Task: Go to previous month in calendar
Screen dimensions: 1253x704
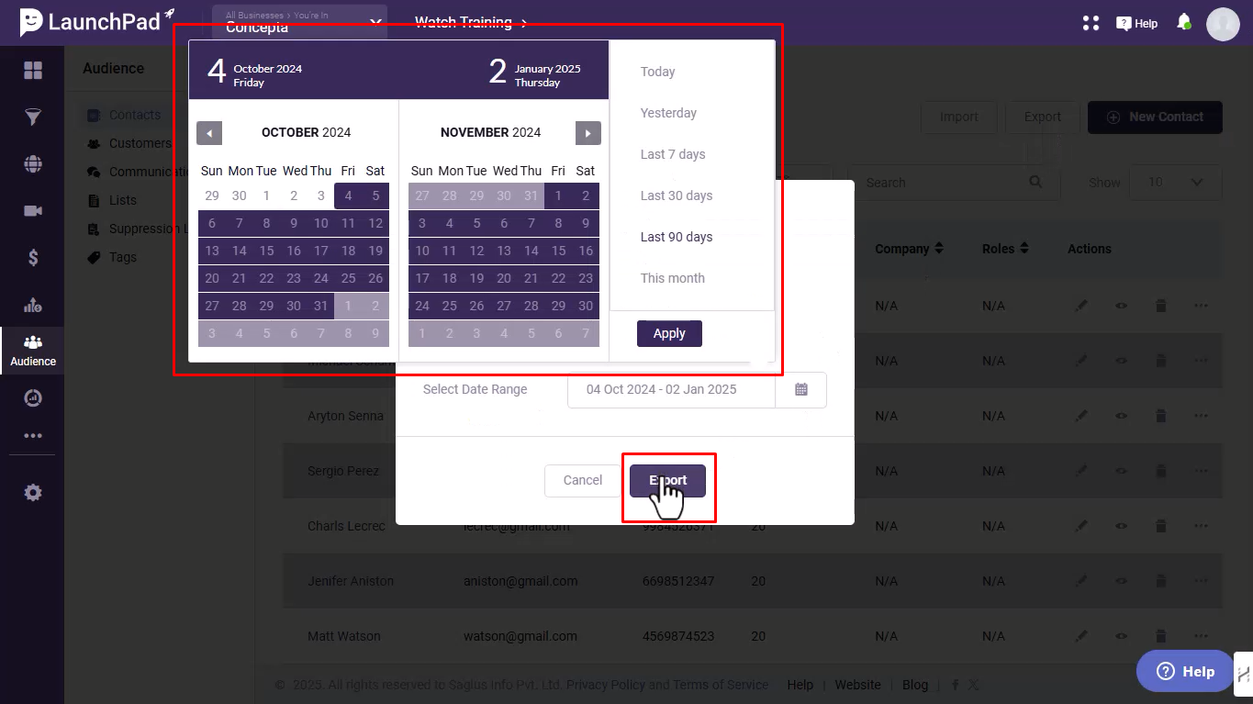Action: [209, 133]
